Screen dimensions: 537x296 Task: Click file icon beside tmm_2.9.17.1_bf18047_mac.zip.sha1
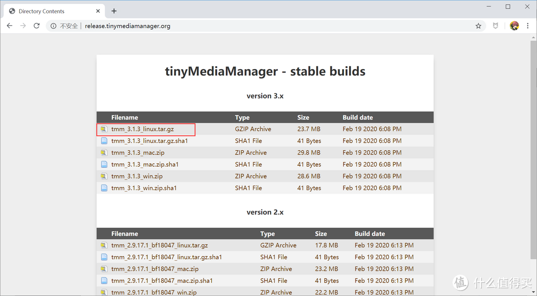[x=104, y=281]
